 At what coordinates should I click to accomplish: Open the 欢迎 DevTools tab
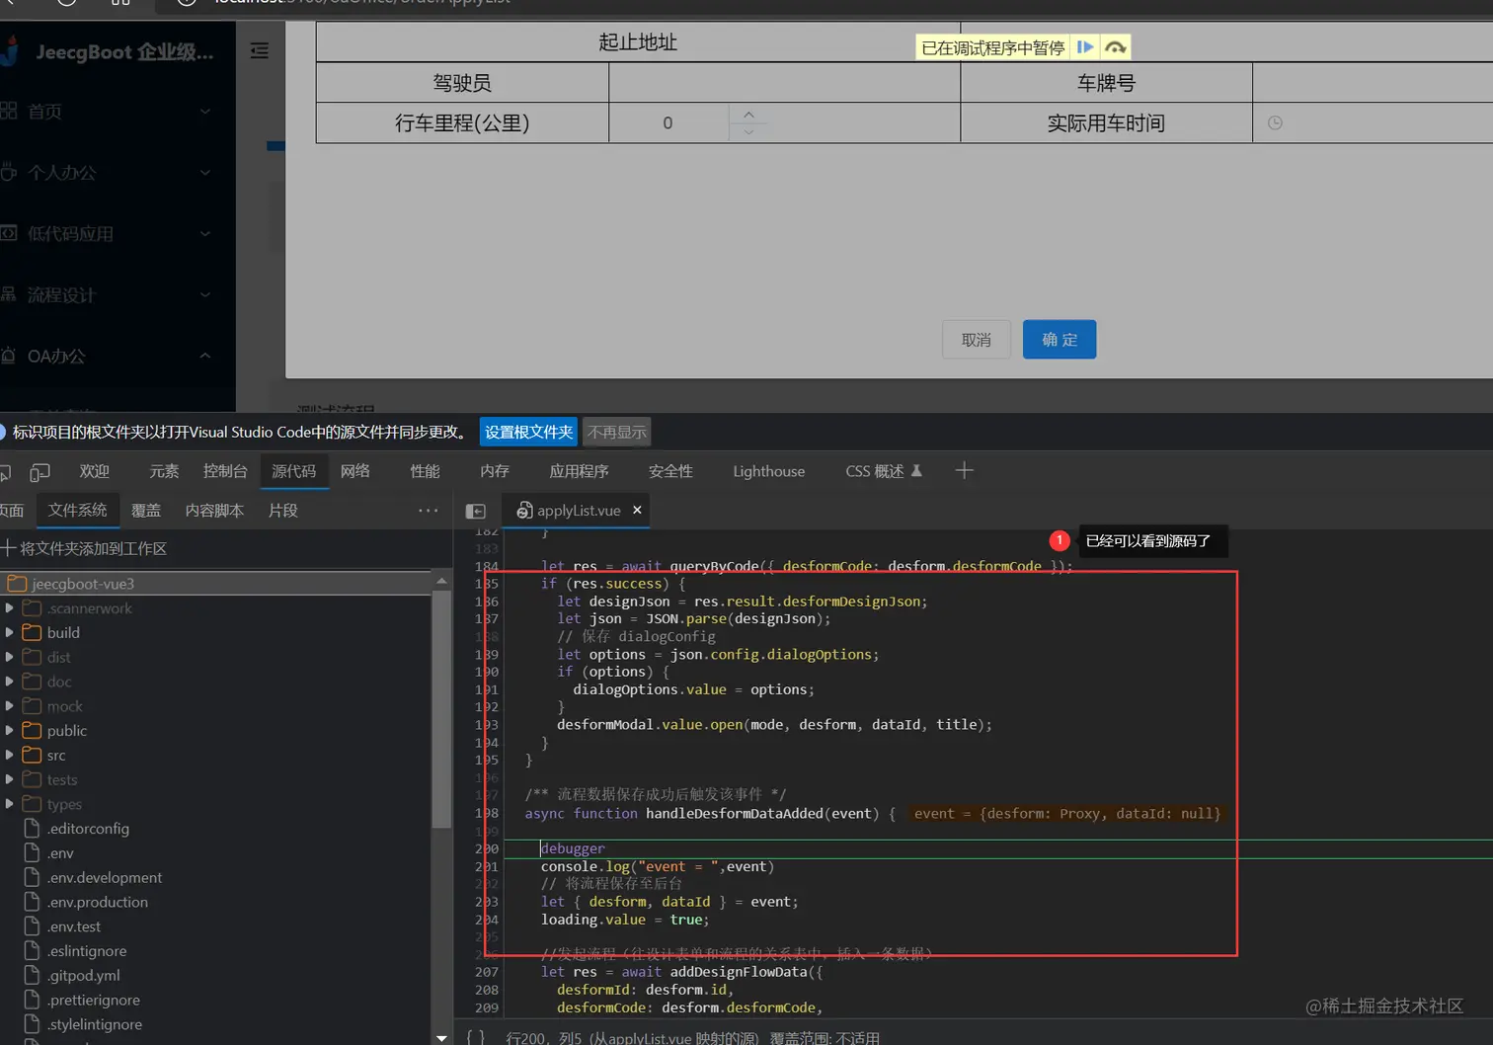(x=95, y=471)
